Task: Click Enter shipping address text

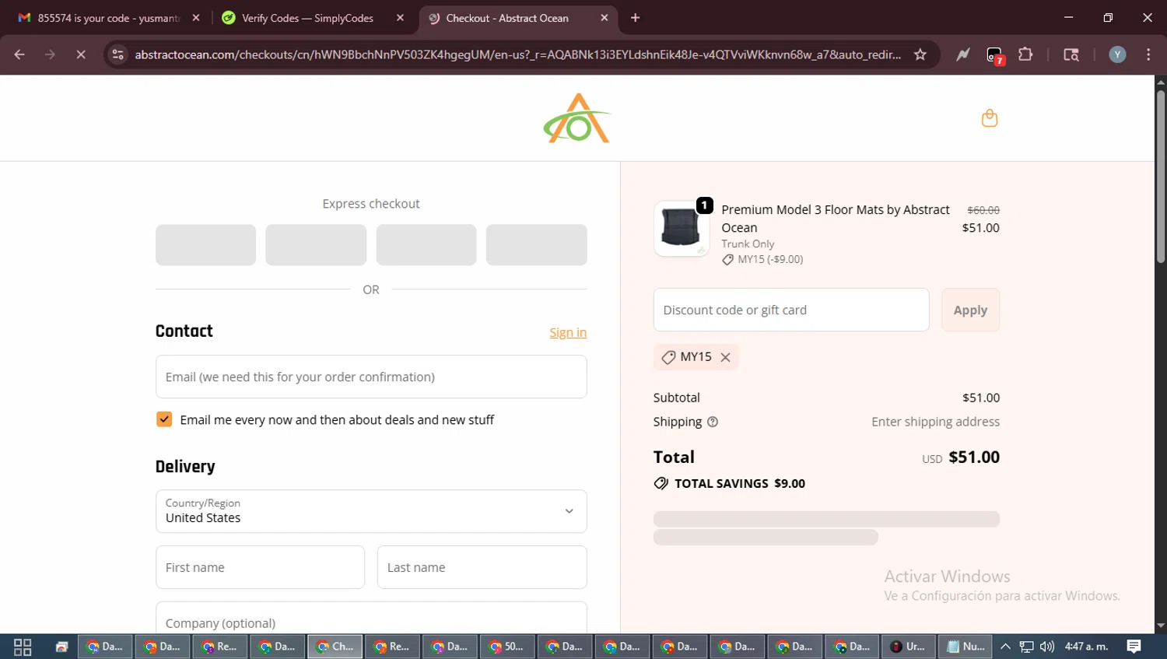Action: (935, 422)
